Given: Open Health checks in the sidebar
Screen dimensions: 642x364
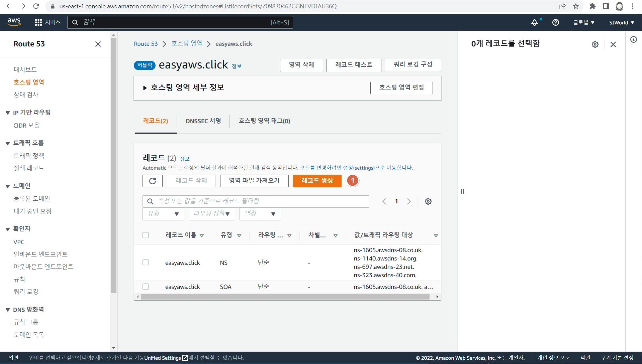Looking at the screenshot, I should click(x=26, y=95).
